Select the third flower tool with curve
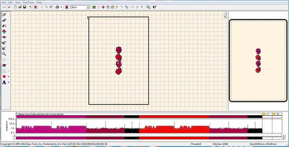289x147 pixels. coord(4,26)
